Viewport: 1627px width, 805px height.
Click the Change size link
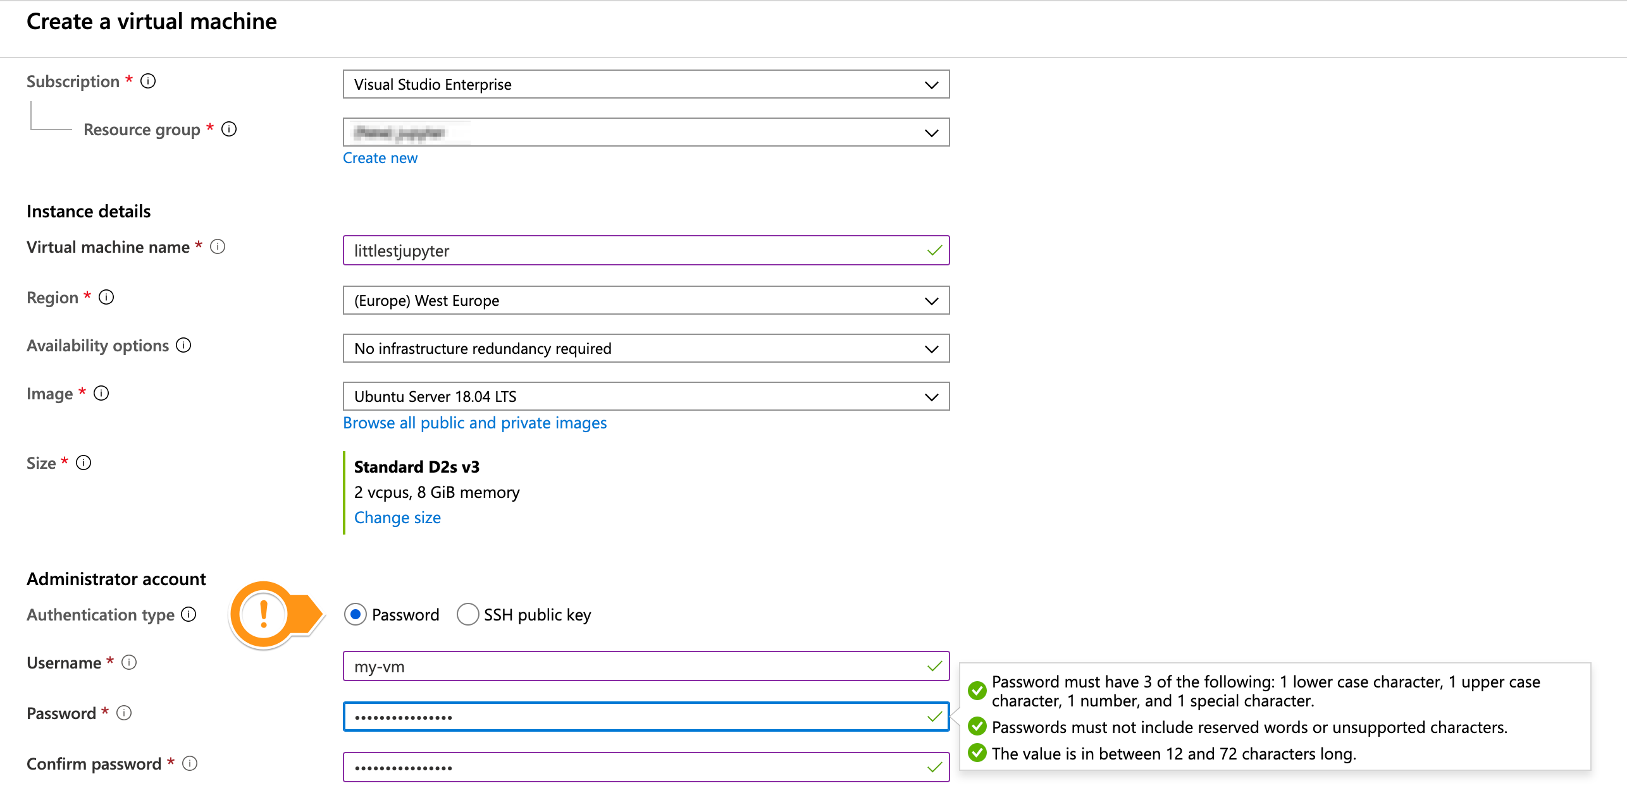pos(397,517)
